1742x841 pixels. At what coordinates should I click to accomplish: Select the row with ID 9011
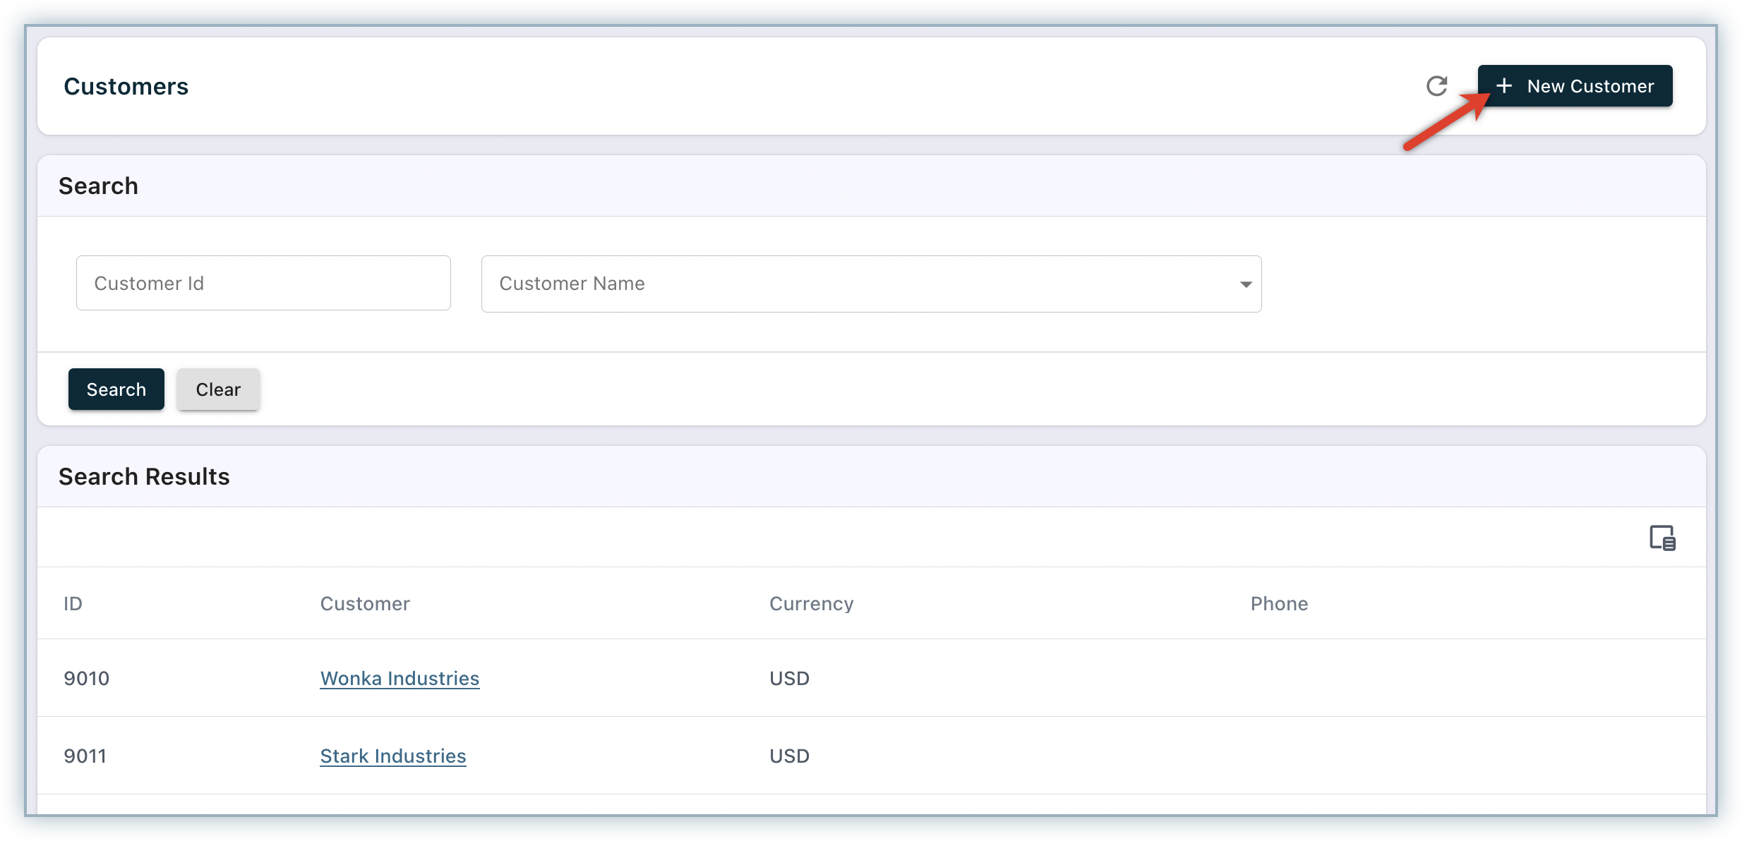[85, 756]
